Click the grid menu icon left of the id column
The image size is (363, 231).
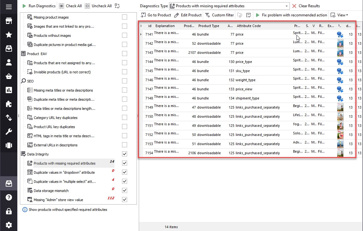(x=141, y=26)
